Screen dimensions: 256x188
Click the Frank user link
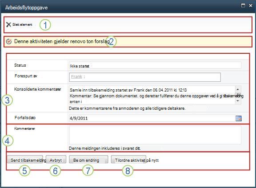[x=76, y=76]
